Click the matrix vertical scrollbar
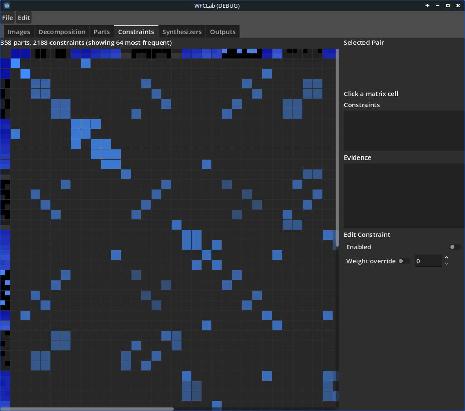 [337, 148]
